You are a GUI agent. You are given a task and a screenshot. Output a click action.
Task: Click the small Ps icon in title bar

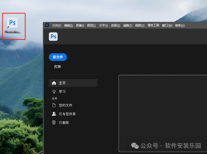pyautogui.click(x=47, y=25)
